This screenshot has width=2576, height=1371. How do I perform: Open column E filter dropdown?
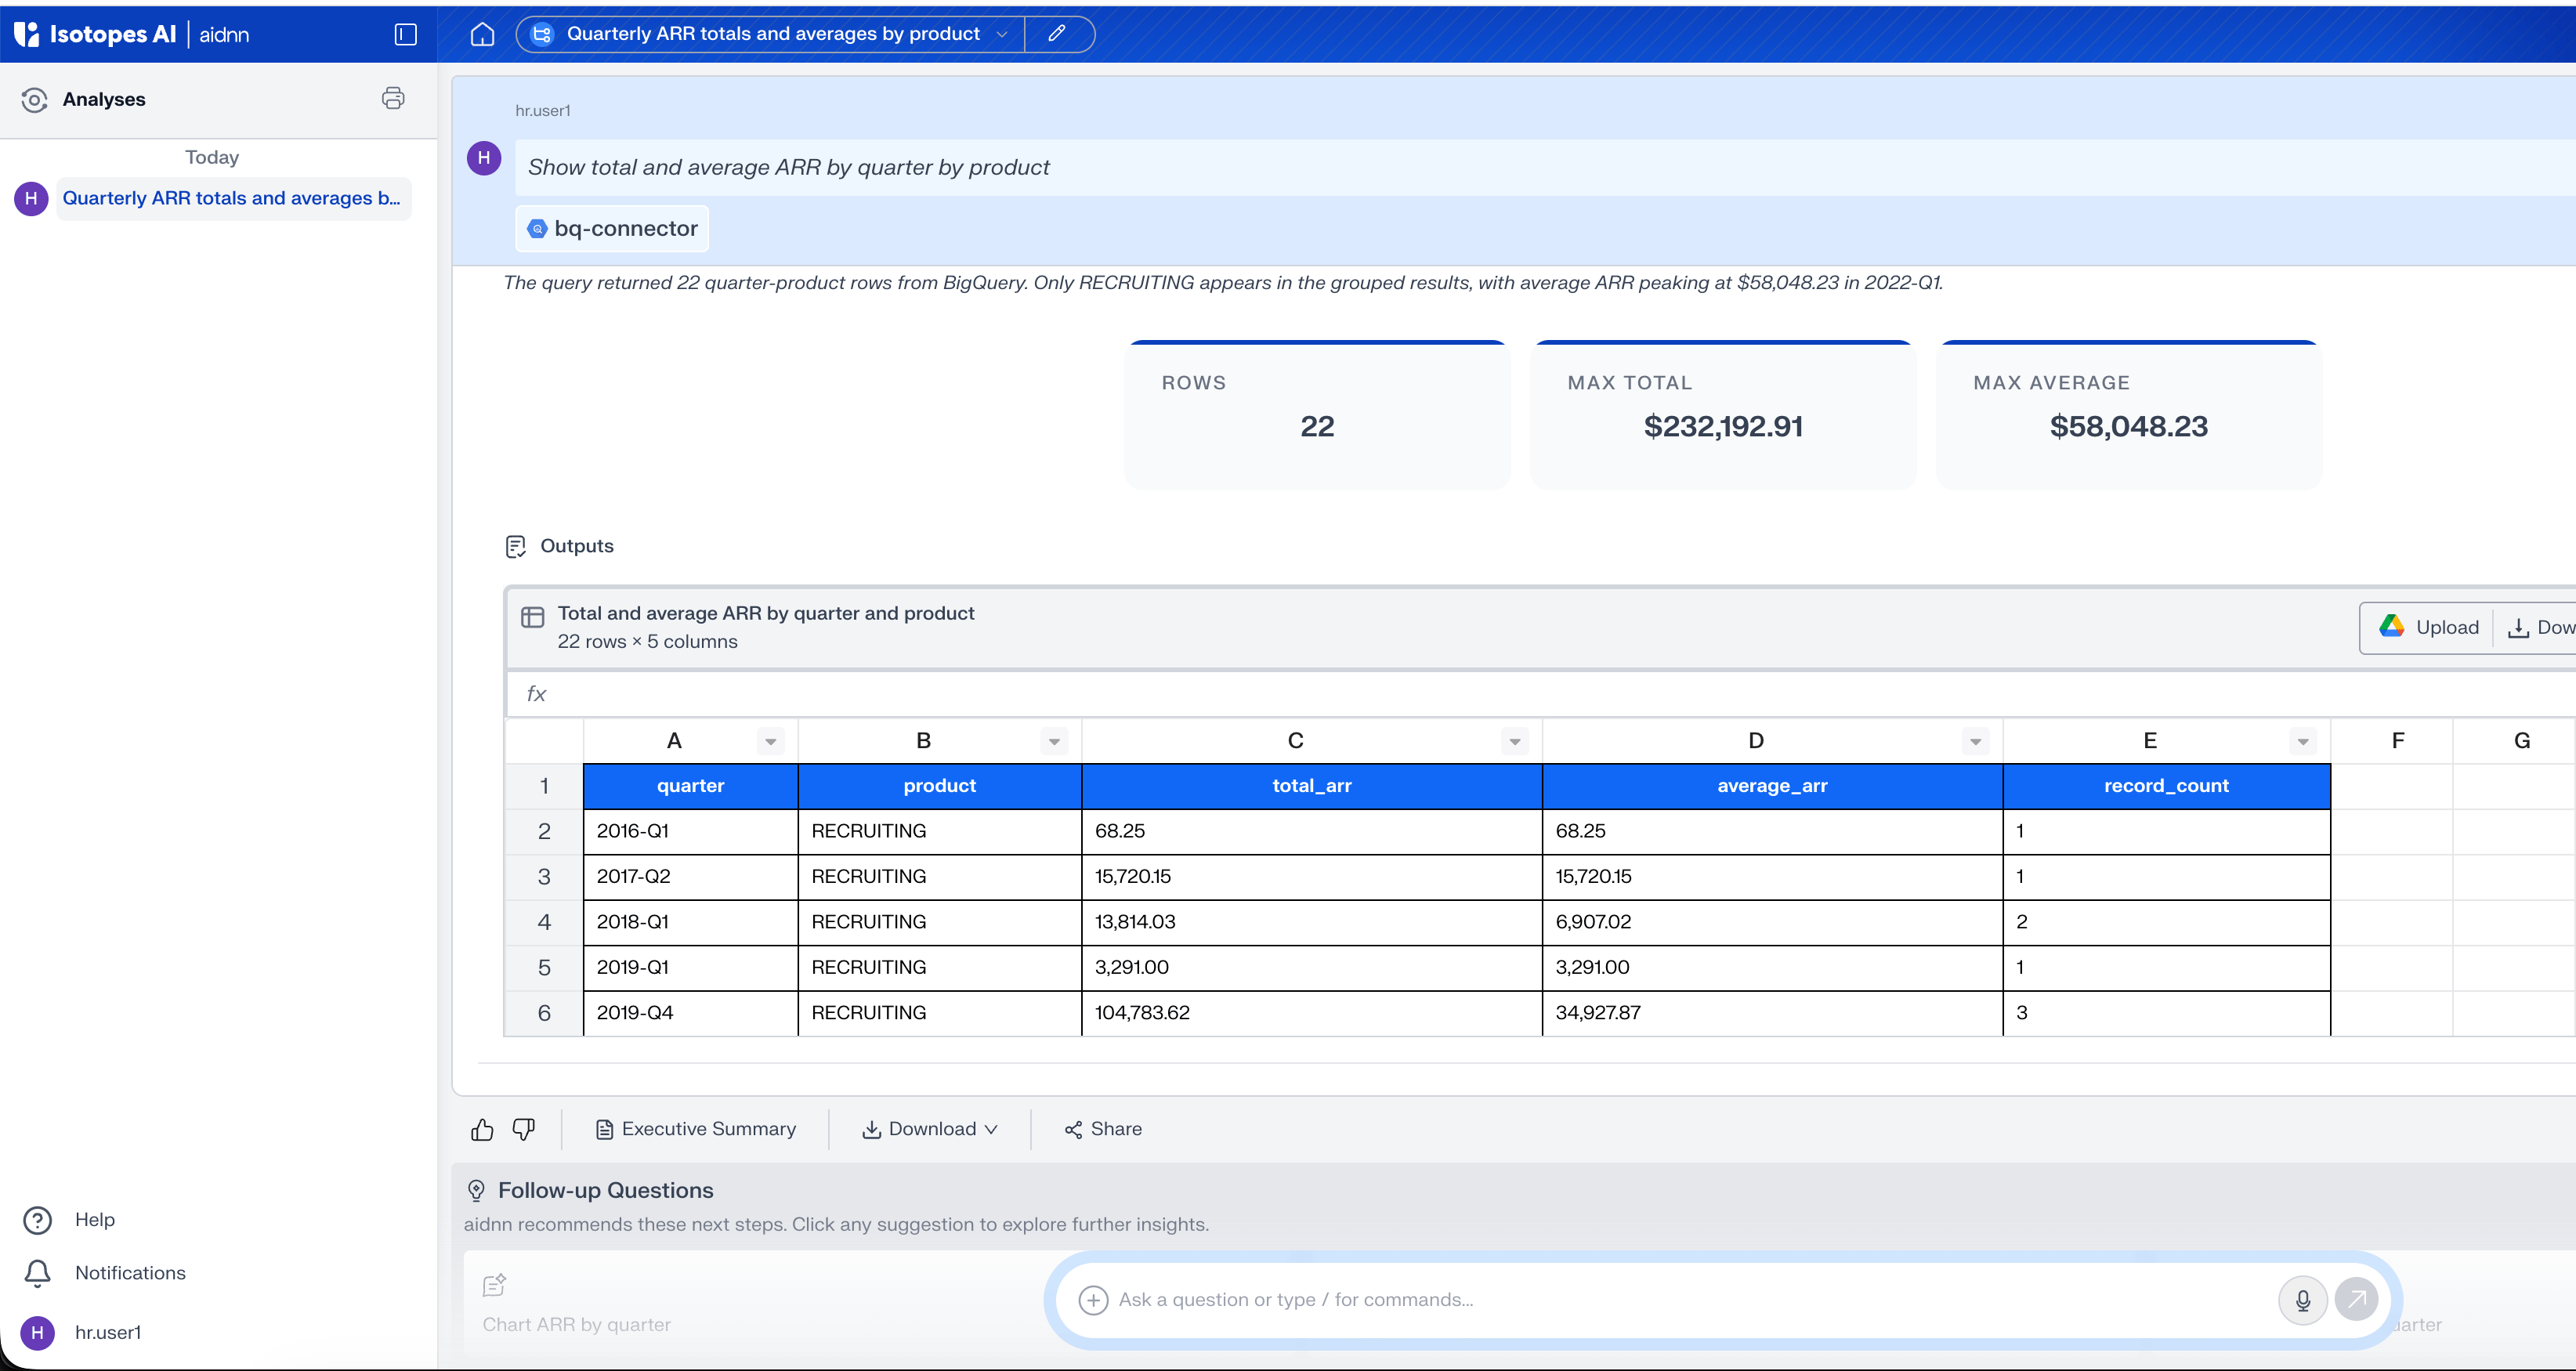[x=2303, y=741]
